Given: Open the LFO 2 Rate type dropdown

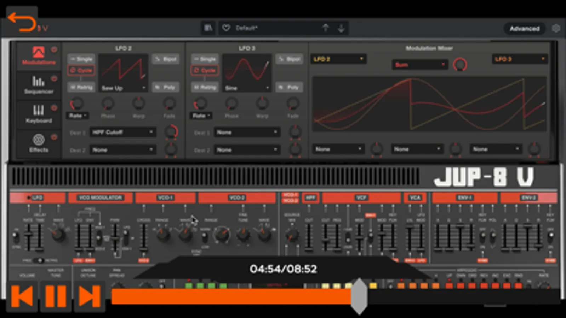Looking at the screenshot, I should coord(78,116).
